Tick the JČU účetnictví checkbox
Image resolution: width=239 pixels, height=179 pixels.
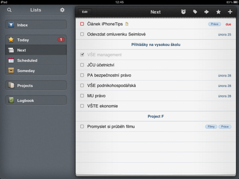pos(82,65)
